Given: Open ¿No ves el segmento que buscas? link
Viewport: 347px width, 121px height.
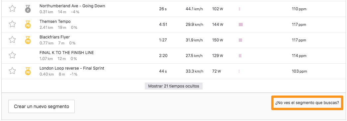Looking at the screenshot, I should tap(307, 103).
